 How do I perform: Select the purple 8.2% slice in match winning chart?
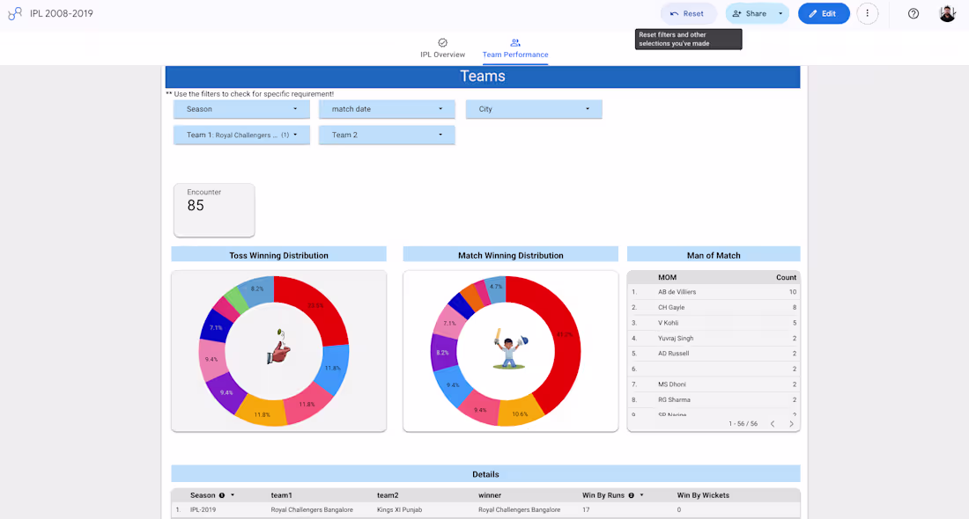click(x=442, y=352)
